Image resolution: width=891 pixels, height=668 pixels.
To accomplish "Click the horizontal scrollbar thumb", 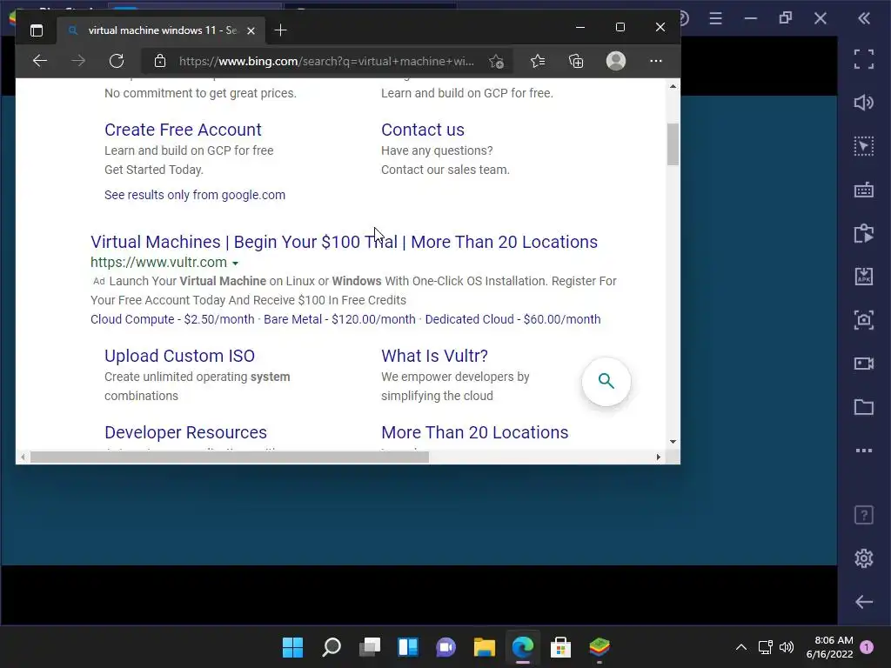I will pyautogui.click(x=230, y=458).
